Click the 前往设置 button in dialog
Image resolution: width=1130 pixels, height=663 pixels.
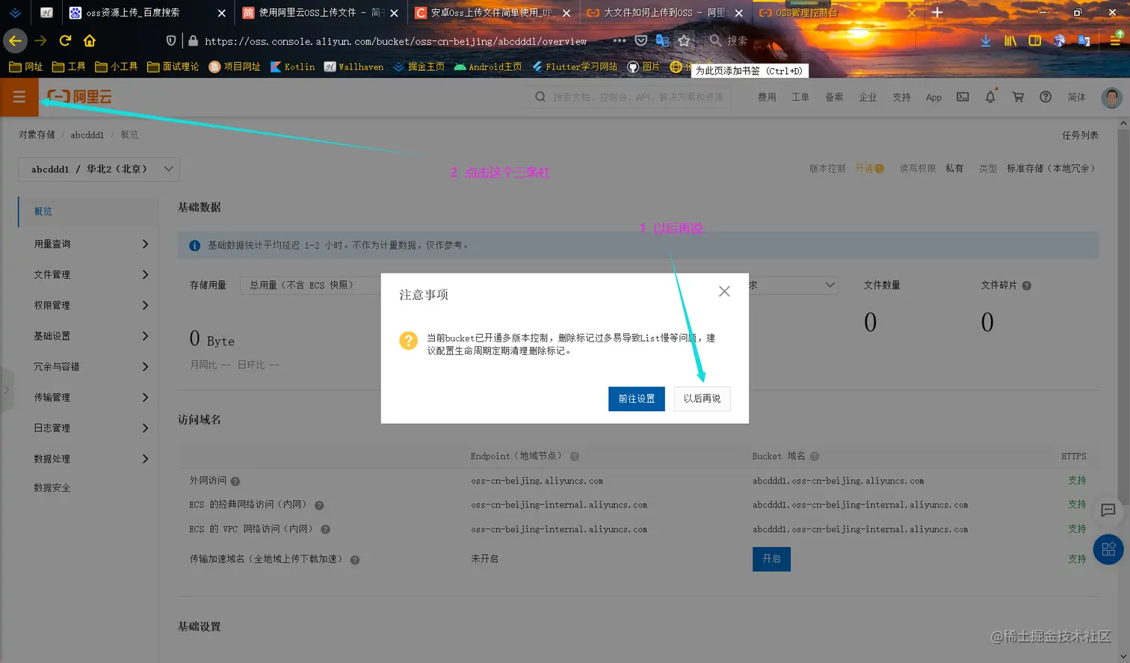coord(636,398)
